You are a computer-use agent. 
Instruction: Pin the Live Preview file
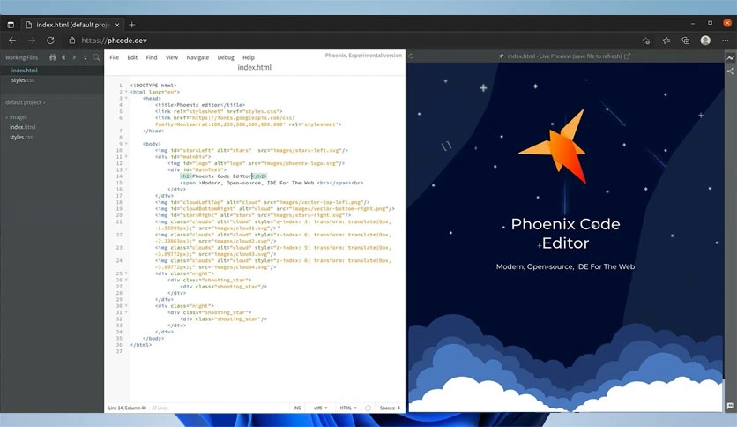point(502,56)
